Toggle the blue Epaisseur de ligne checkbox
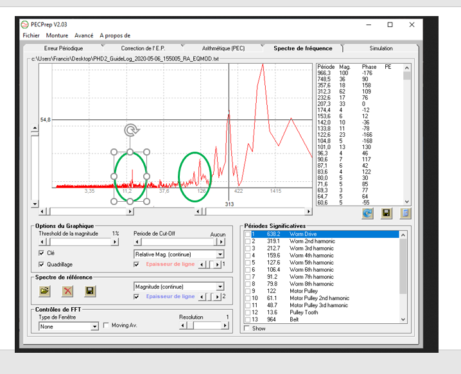Image resolution: width=461 pixels, height=374 pixels. tap(136, 297)
